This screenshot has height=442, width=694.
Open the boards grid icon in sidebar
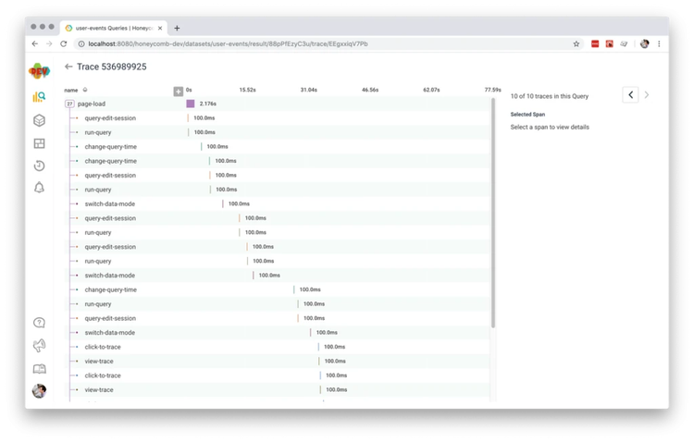[39, 143]
